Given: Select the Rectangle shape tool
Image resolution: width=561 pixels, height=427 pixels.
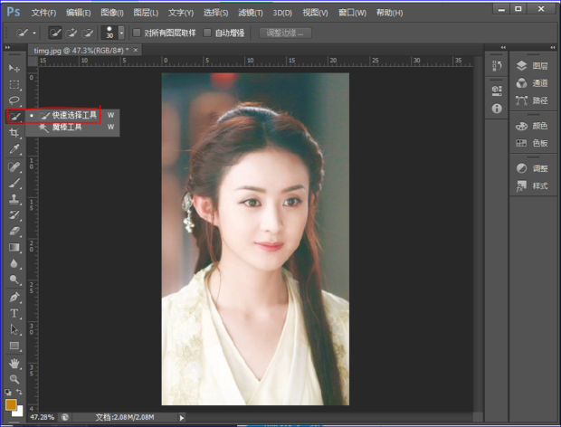Looking at the screenshot, I should click(14, 346).
